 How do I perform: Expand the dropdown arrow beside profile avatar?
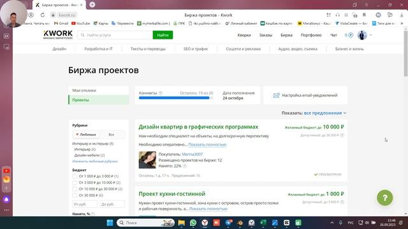371,35
